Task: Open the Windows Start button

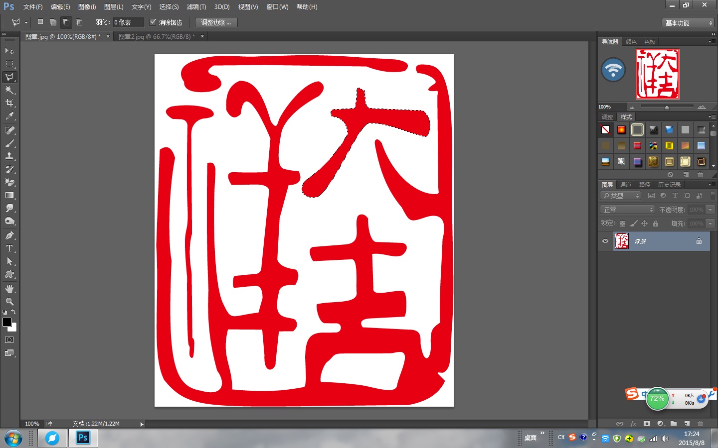Action: click(13, 439)
